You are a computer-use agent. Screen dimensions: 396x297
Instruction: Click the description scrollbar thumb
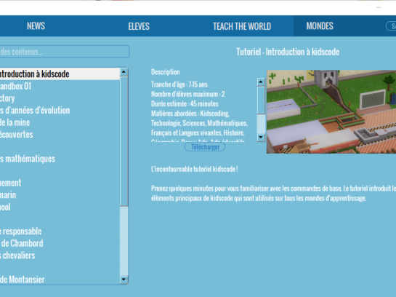click(x=261, y=100)
